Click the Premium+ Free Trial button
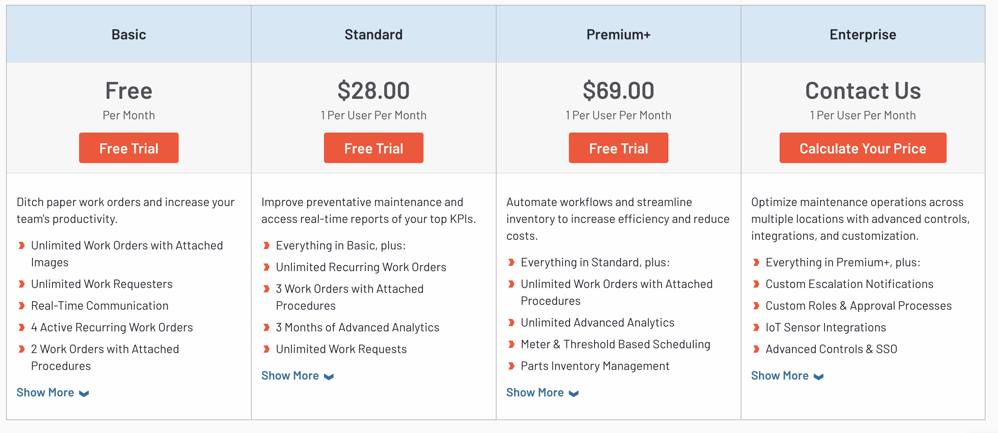Viewport: 998px width, 433px height. coord(619,148)
